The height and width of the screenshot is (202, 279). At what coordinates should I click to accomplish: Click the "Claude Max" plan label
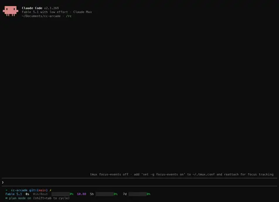[x=82, y=12]
